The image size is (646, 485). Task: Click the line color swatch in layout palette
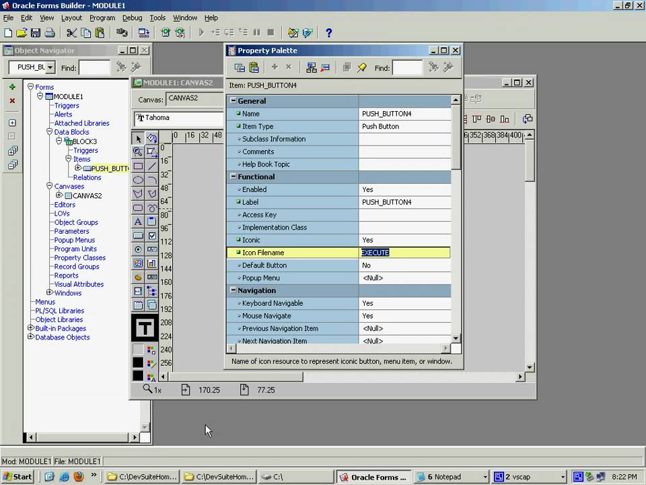(x=138, y=362)
